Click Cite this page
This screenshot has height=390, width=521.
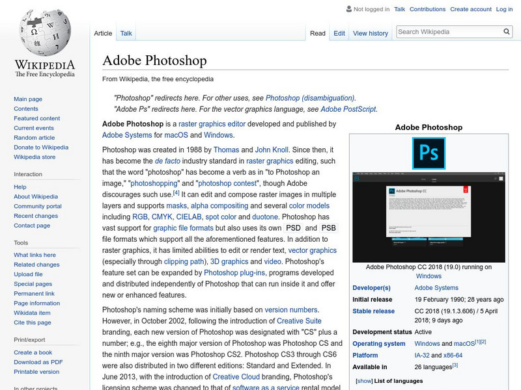click(x=32, y=322)
